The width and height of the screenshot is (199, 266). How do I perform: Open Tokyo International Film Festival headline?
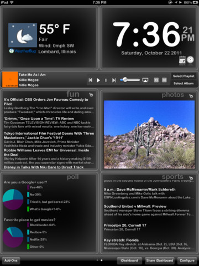49,136
